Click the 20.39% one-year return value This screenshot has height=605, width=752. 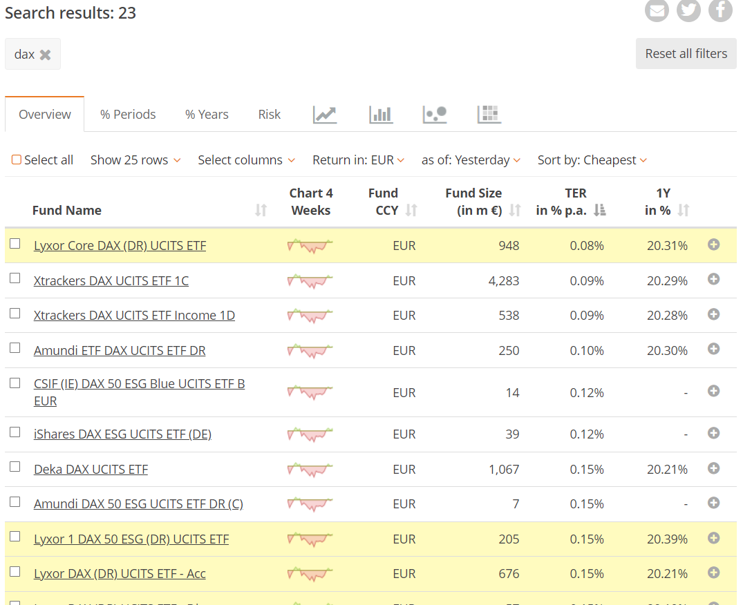coord(667,539)
